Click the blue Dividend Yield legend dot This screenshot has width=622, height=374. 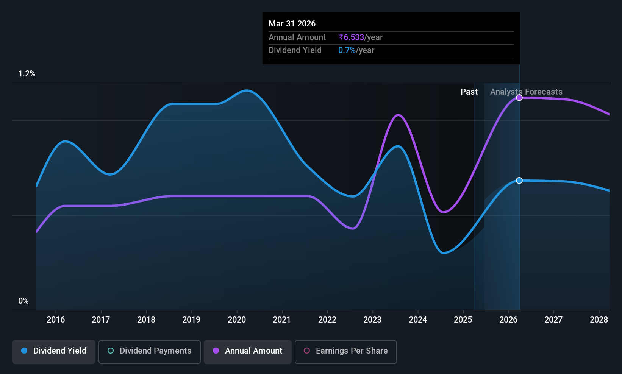coord(24,351)
